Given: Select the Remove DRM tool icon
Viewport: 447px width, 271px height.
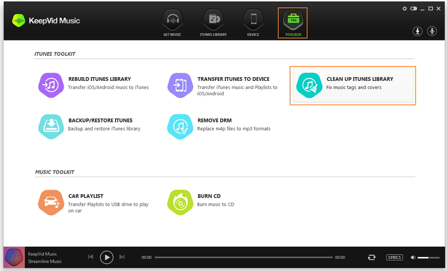Looking at the screenshot, I should 180,126.
